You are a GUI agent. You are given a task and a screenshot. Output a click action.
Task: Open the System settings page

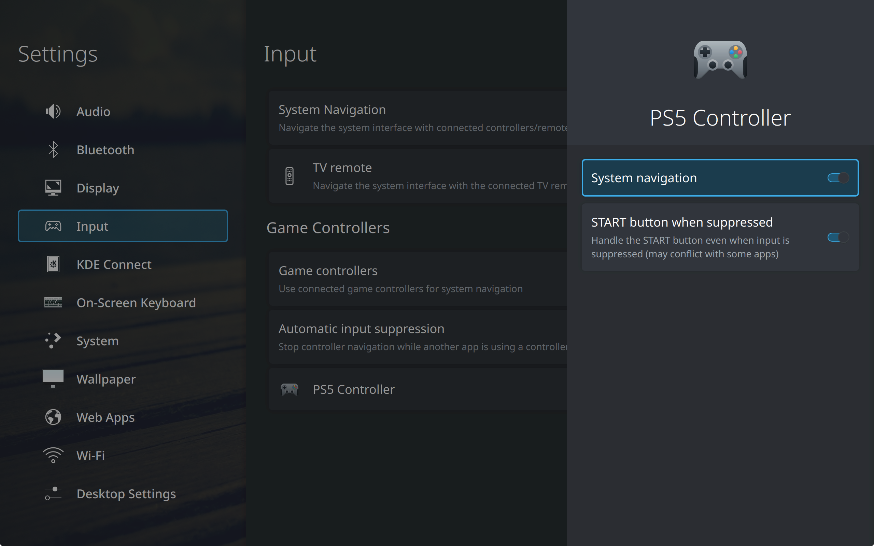tap(123, 341)
